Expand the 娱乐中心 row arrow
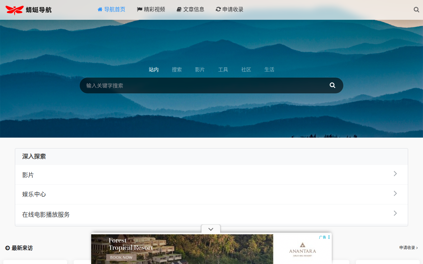This screenshot has height=264, width=423. click(x=395, y=194)
